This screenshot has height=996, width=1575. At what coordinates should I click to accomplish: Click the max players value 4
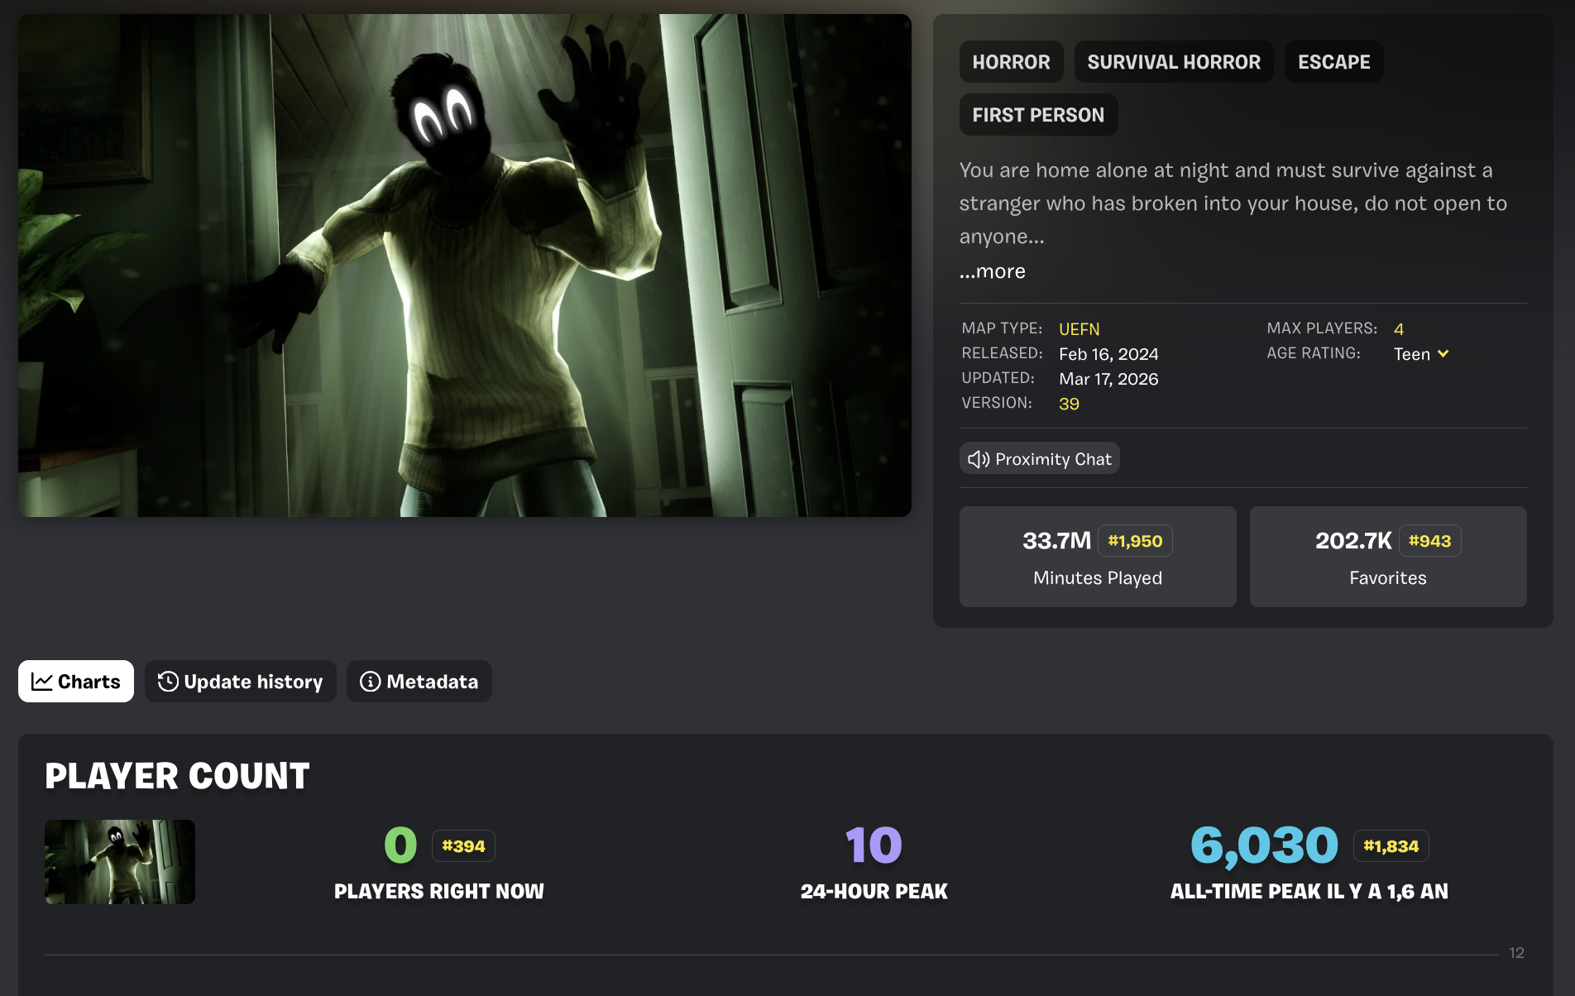coord(1399,329)
